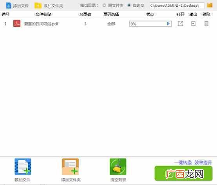This screenshot has height=185, width=217.
Task: Click the 输出 column header
Action: click(193, 14)
